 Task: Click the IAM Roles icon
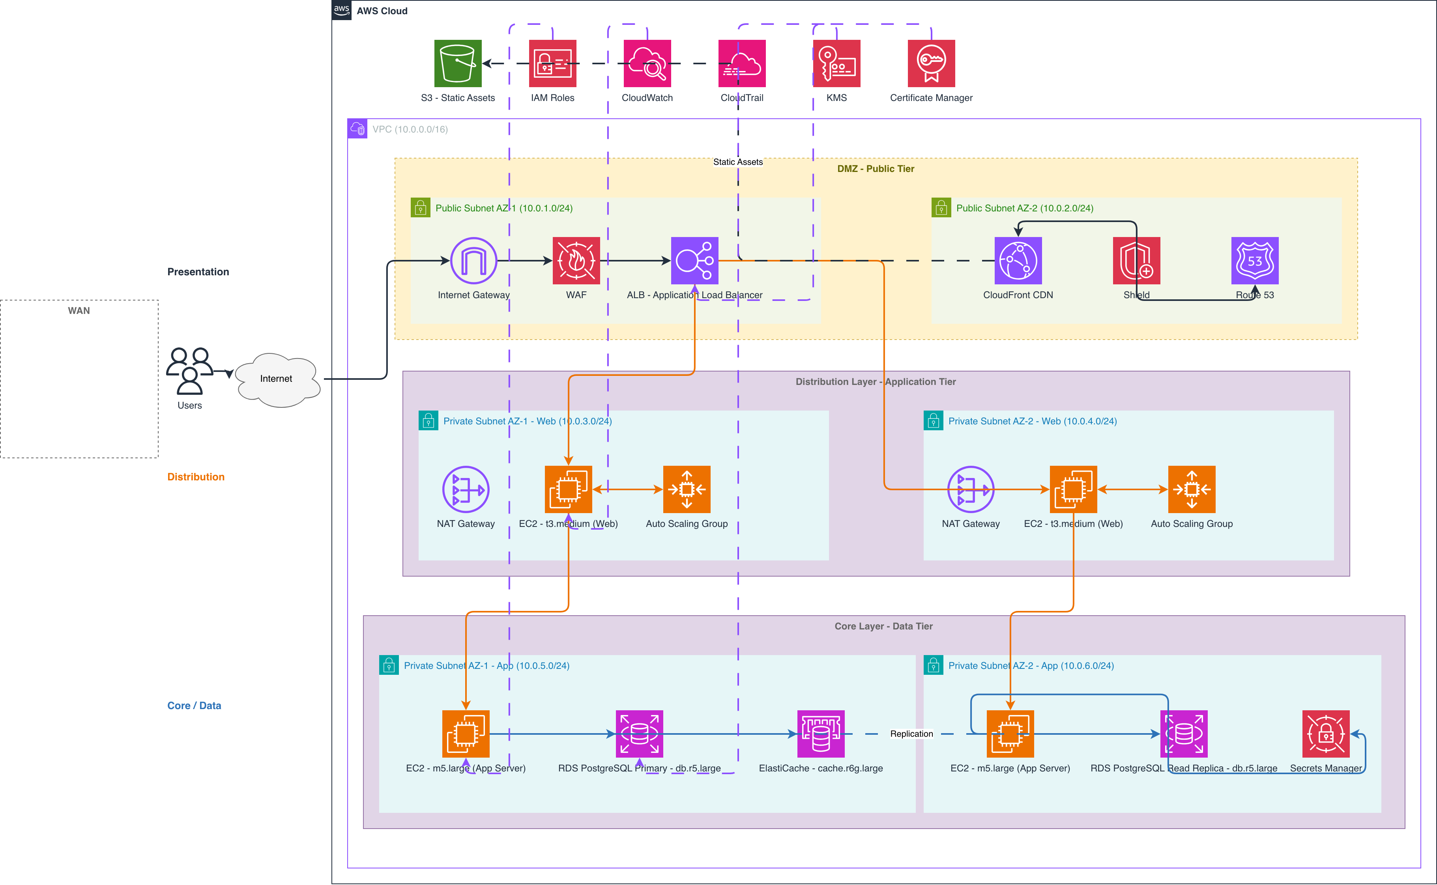(553, 63)
